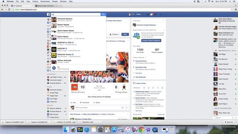This screenshot has height=134, width=238.
Task: Open Spotlight search in menu bar
Action: (x=230, y=1)
